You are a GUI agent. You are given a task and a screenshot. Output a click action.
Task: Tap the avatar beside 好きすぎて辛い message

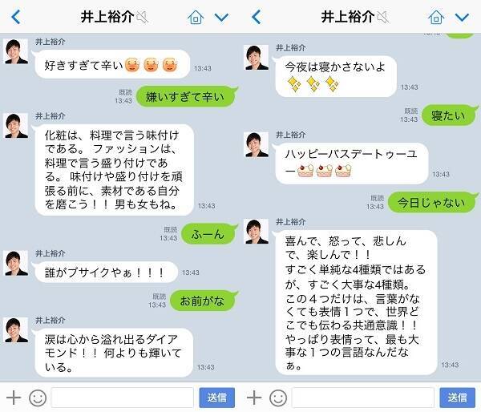pos(16,51)
